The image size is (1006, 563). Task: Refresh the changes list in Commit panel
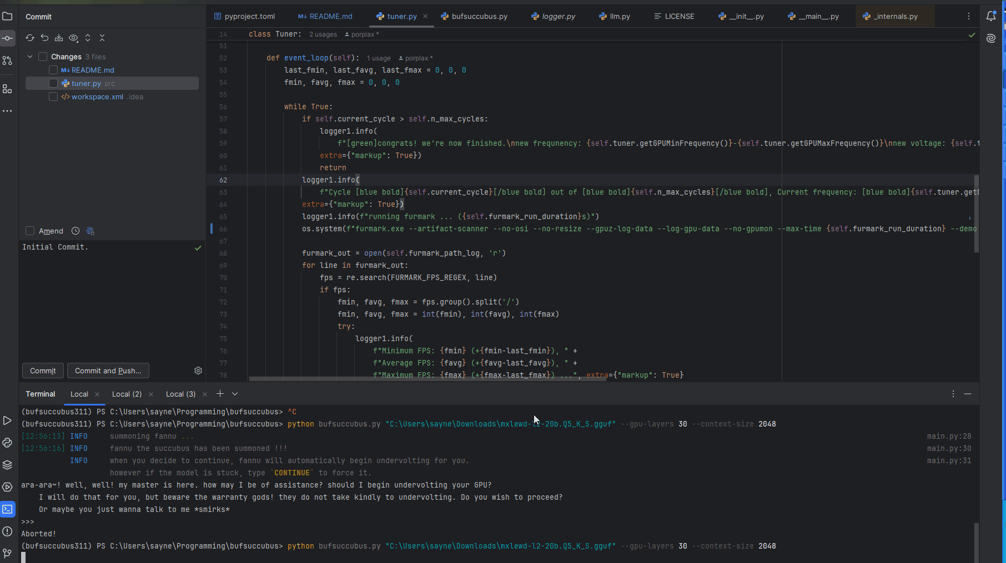(x=30, y=38)
